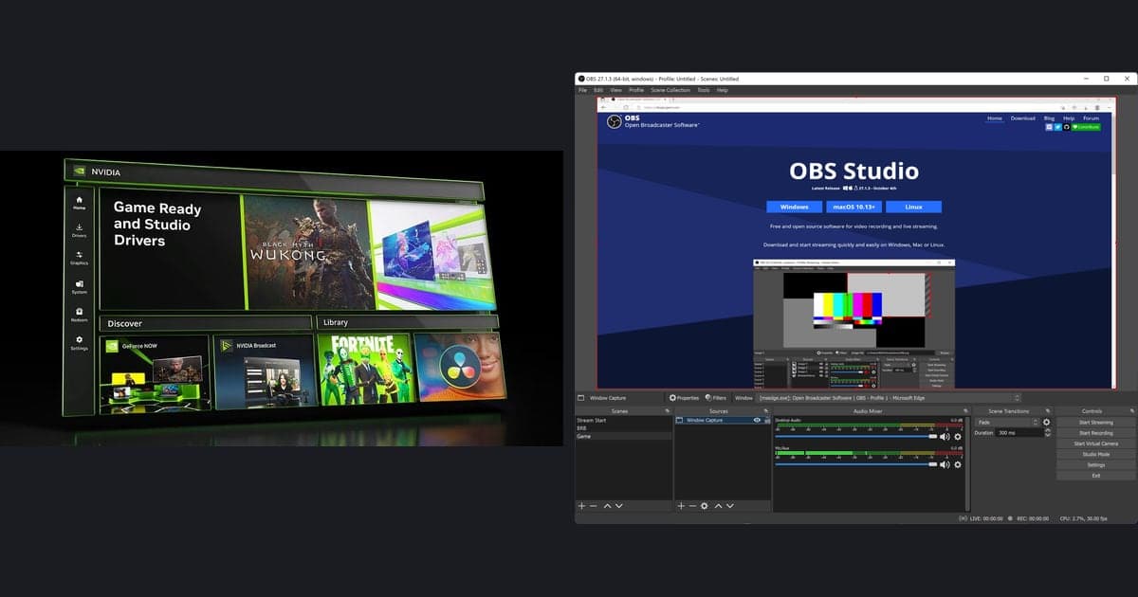The height and width of the screenshot is (597, 1138).
Task: Open Drivers in the NVIDIA app sidebar
Action: 79,230
